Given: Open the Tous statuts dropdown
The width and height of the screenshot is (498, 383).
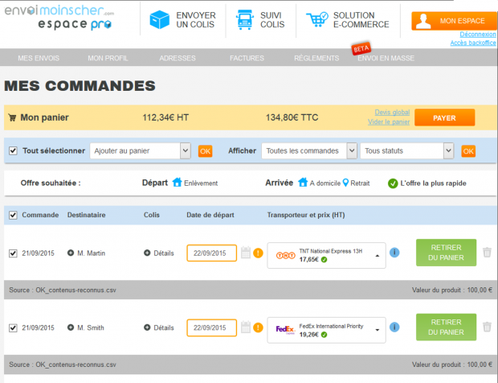Looking at the screenshot, I should click(406, 150).
